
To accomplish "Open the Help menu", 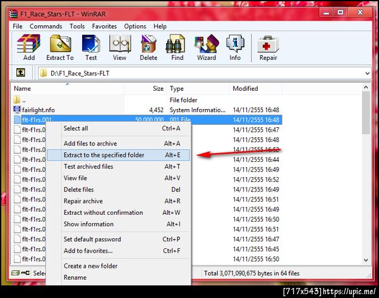I will pos(160,26).
